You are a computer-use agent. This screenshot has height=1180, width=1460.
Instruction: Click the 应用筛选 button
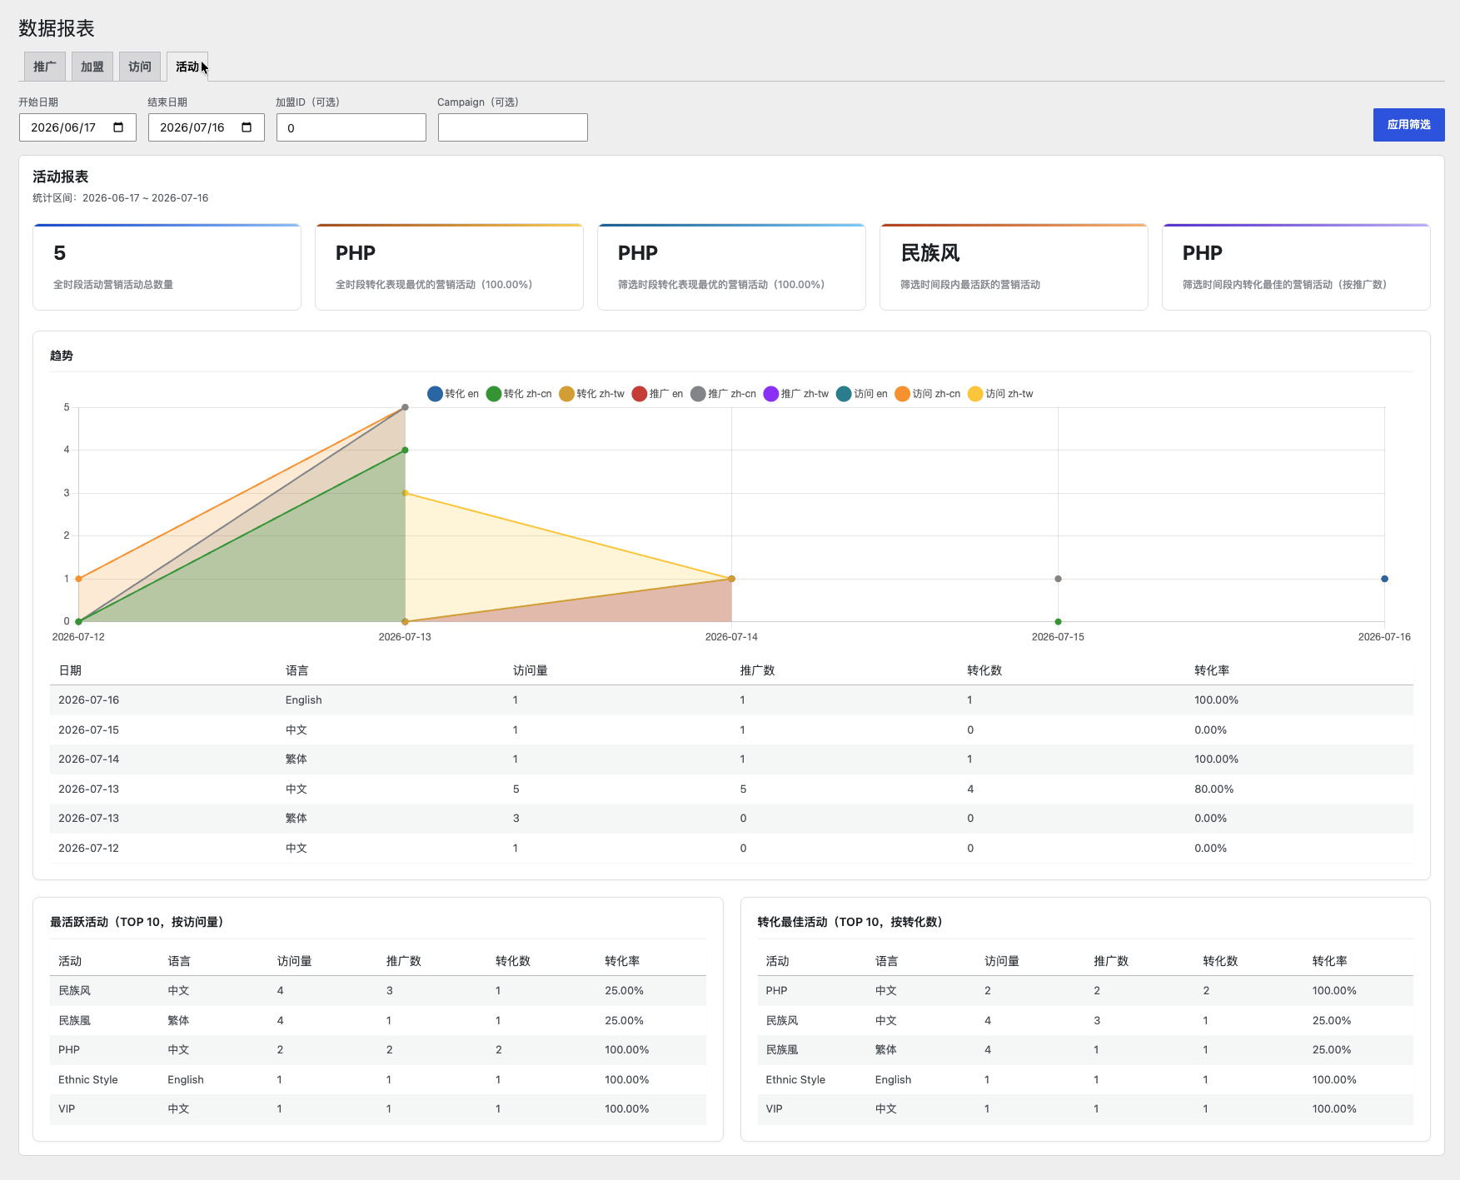pyautogui.click(x=1408, y=125)
